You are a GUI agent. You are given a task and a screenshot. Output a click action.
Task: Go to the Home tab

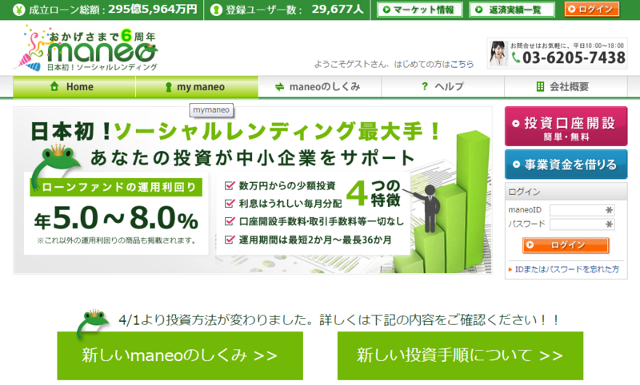[x=74, y=87]
